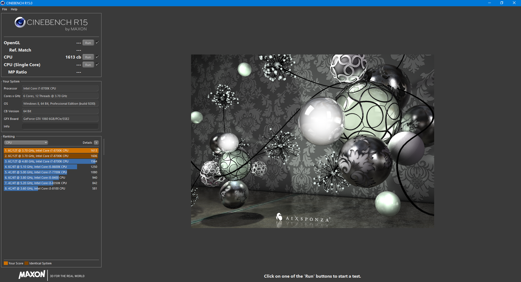This screenshot has height=282, width=521.
Task: Click the Cinebench R15 logo icon
Action: [x=20, y=22]
